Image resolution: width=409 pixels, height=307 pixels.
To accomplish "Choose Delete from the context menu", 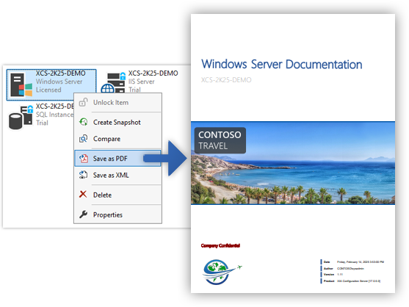I will [117, 195].
